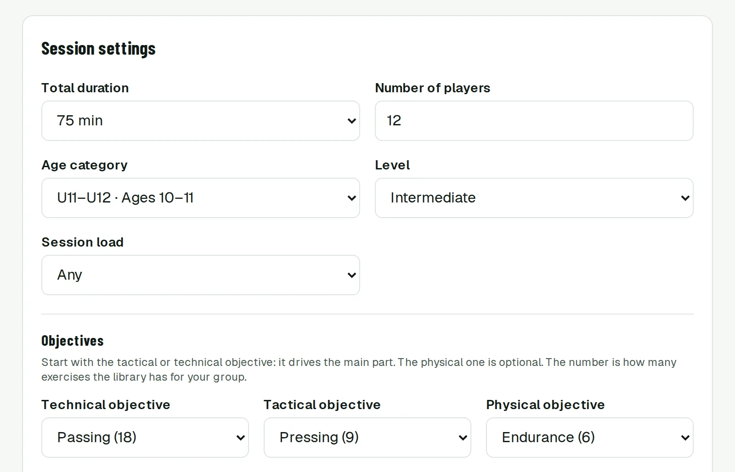Click the 'Number of players' label
The width and height of the screenshot is (735, 472).
point(432,88)
